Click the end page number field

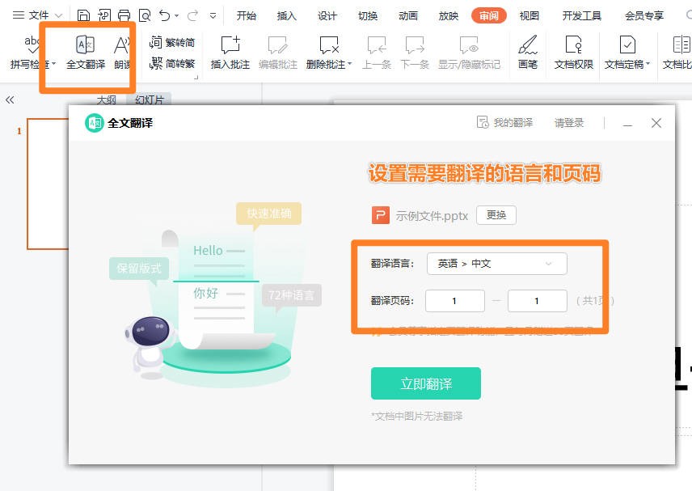(538, 301)
